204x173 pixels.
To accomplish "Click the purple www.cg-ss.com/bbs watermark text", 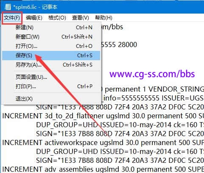I will click(152, 74).
